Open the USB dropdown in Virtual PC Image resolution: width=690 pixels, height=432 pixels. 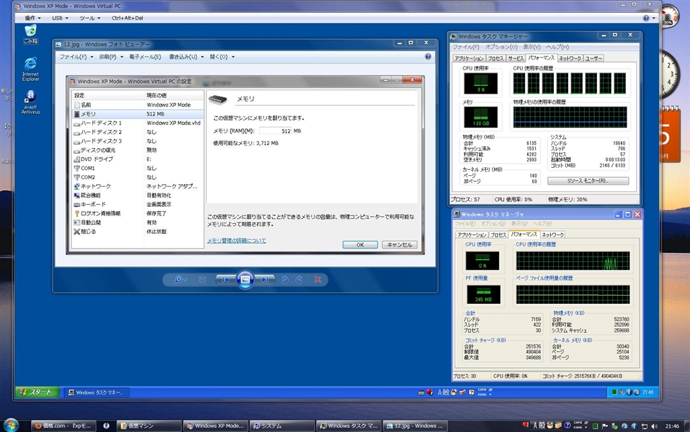(60, 18)
